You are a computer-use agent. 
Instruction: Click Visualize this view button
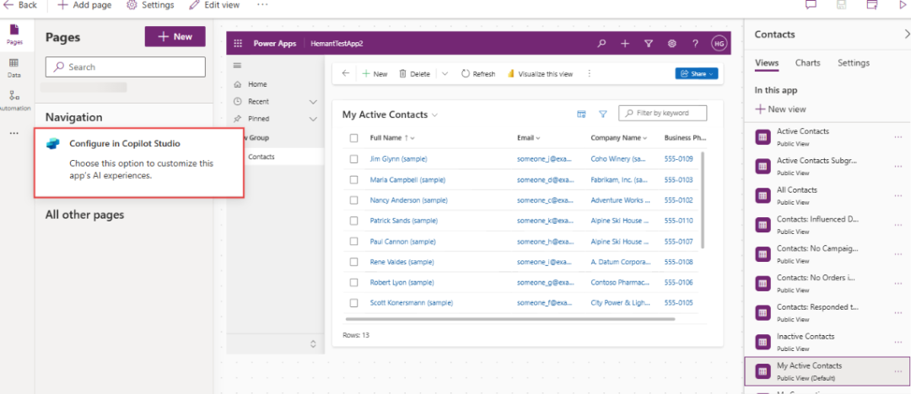click(541, 74)
